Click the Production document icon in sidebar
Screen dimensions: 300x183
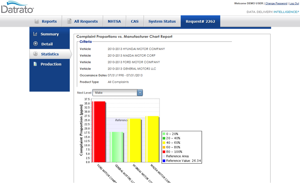click(x=35, y=64)
